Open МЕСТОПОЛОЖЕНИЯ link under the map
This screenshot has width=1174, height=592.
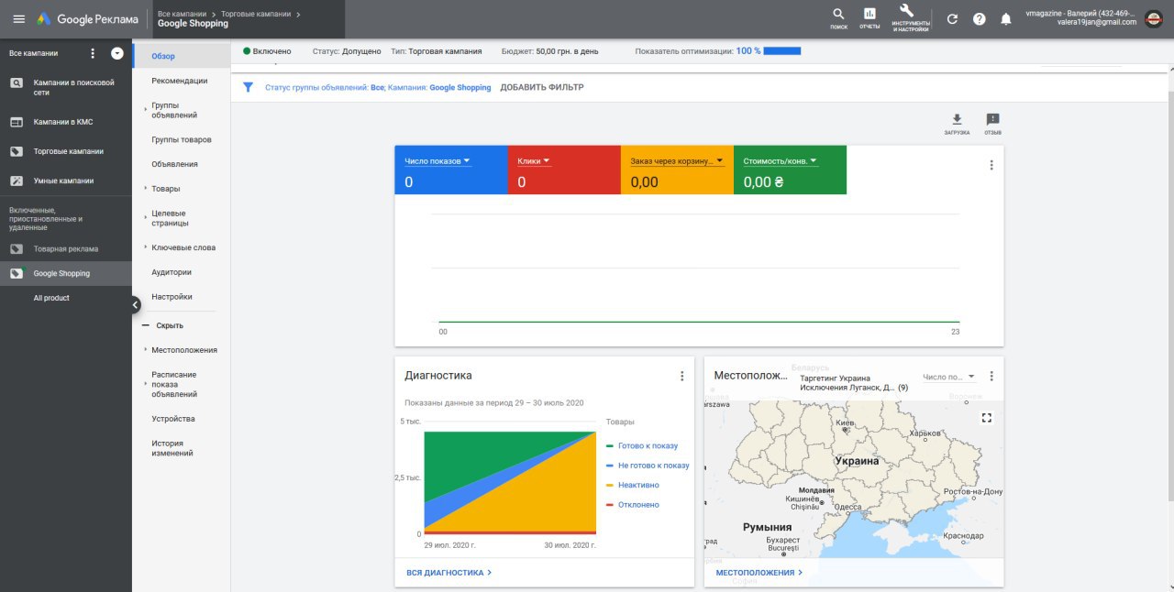click(x=759, y=573)
